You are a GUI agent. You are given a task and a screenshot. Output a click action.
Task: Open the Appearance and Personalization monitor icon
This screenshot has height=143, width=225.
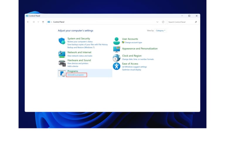point(117,49)
